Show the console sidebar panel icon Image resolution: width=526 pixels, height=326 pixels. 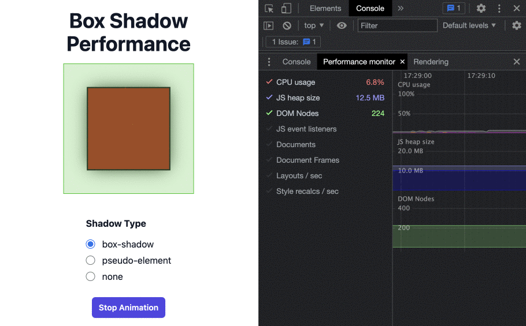[268, 25]
